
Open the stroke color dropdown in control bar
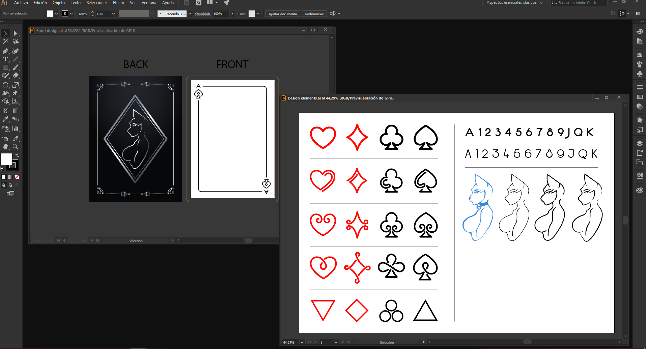[72, 14]
